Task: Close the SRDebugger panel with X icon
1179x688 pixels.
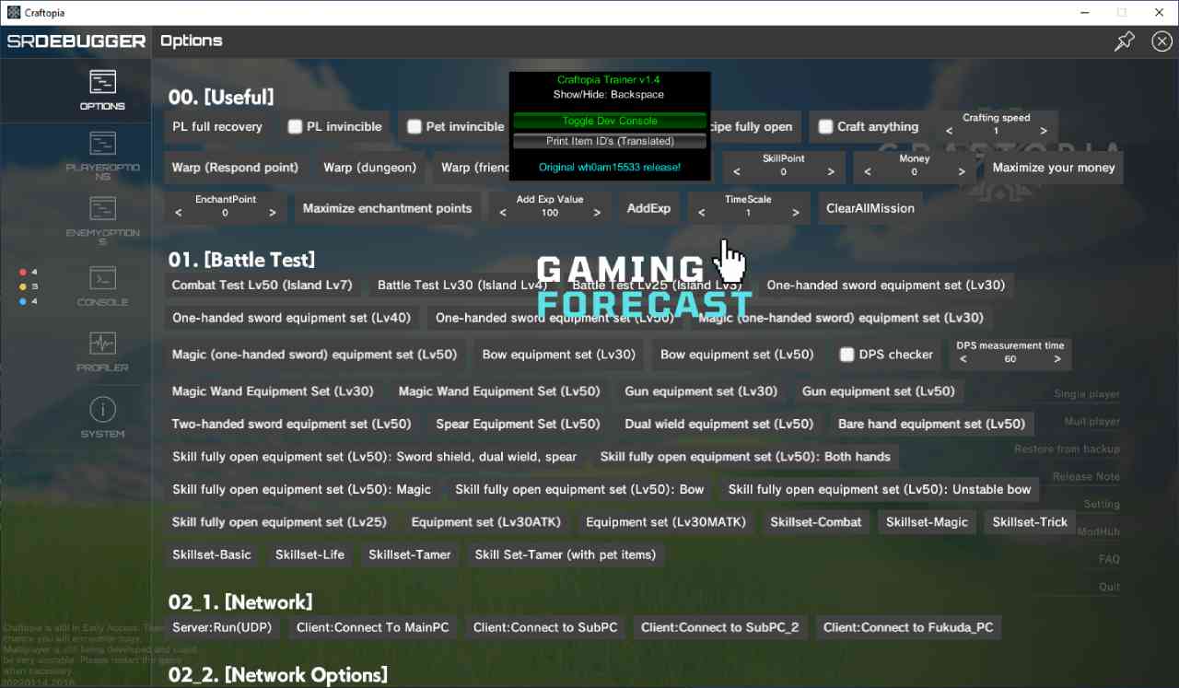Action: (x=1161, y=41)
